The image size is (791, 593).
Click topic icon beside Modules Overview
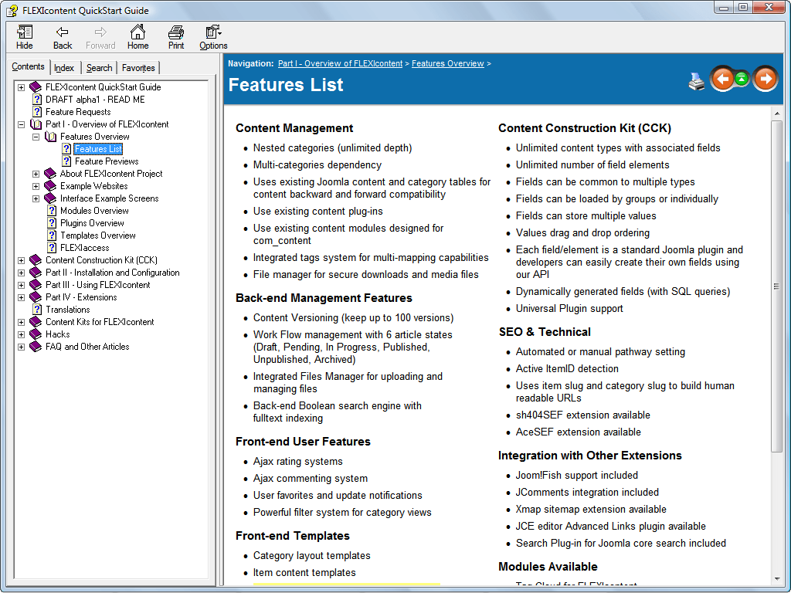[52, 211]
